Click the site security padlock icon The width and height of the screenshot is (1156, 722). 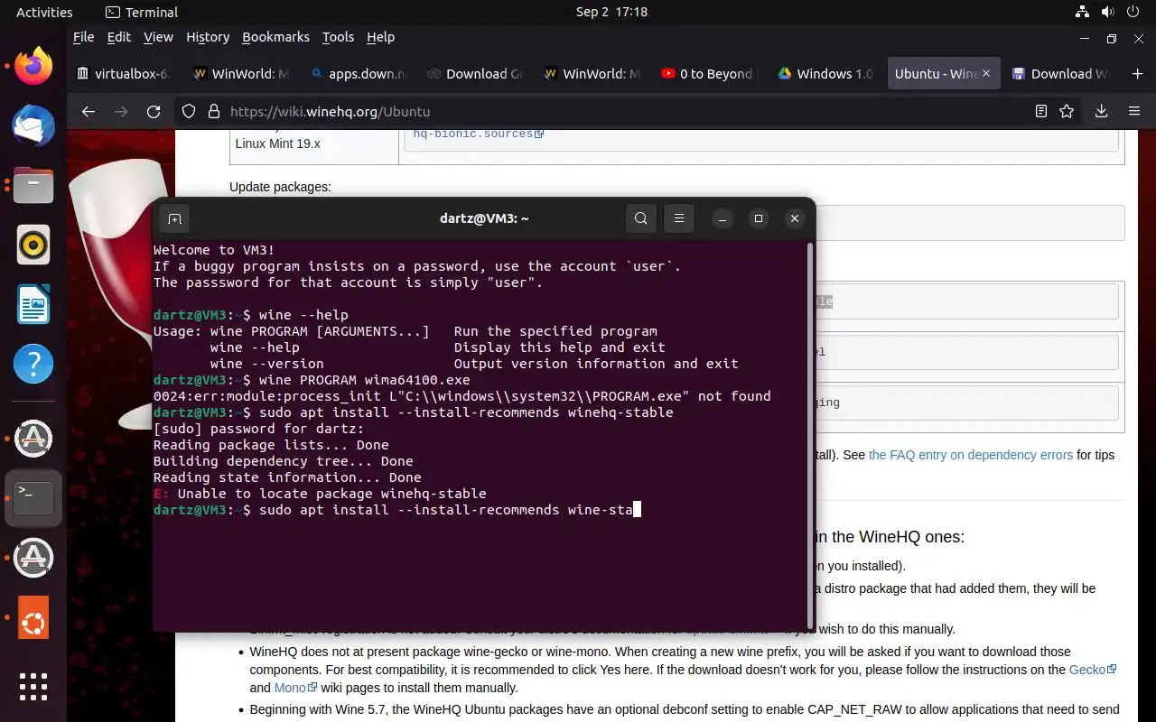click(x=214, y=111)
